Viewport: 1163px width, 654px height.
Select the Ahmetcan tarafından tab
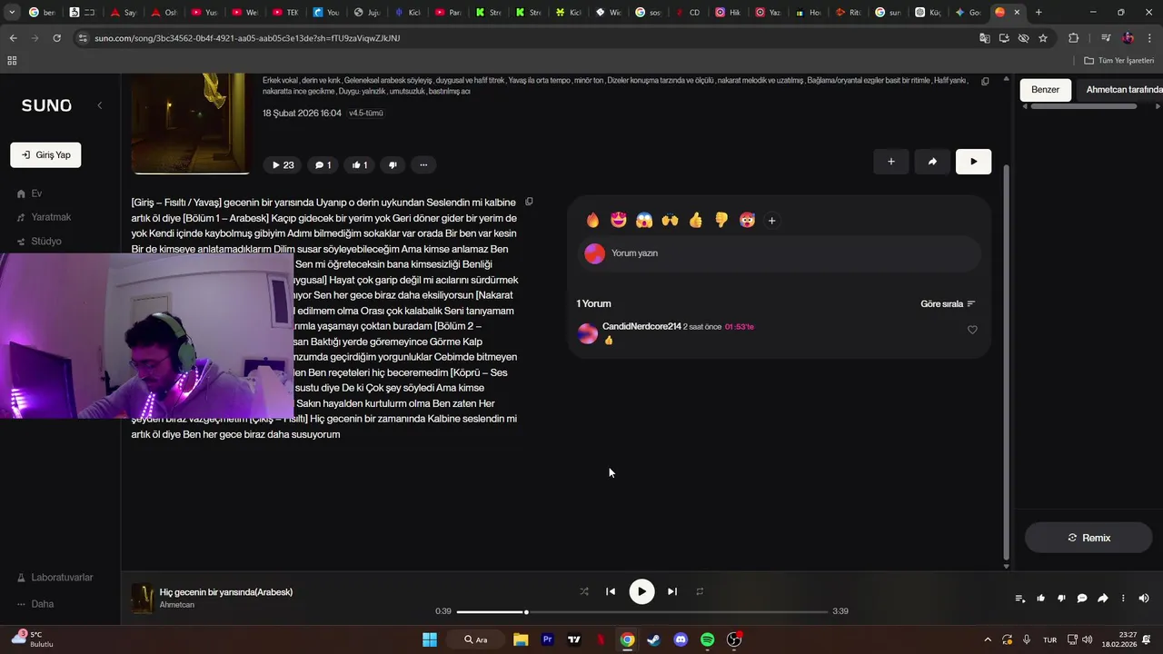tap(1124, 90)
